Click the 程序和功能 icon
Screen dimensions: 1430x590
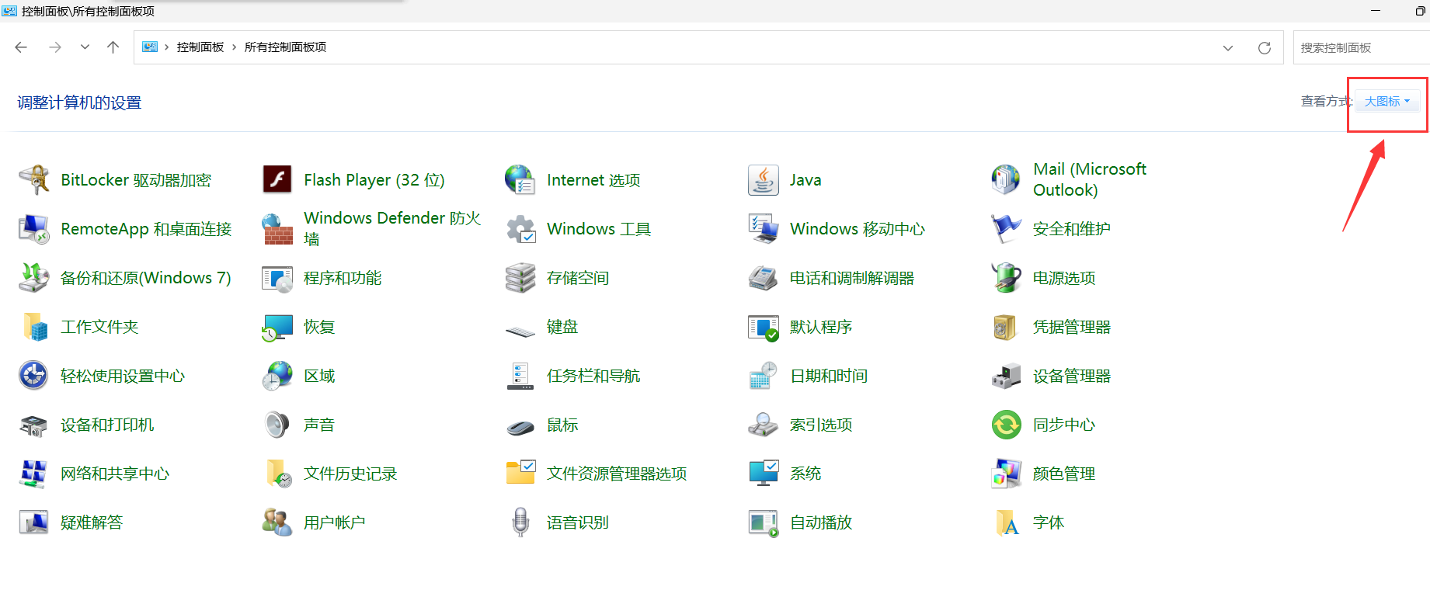277,278
